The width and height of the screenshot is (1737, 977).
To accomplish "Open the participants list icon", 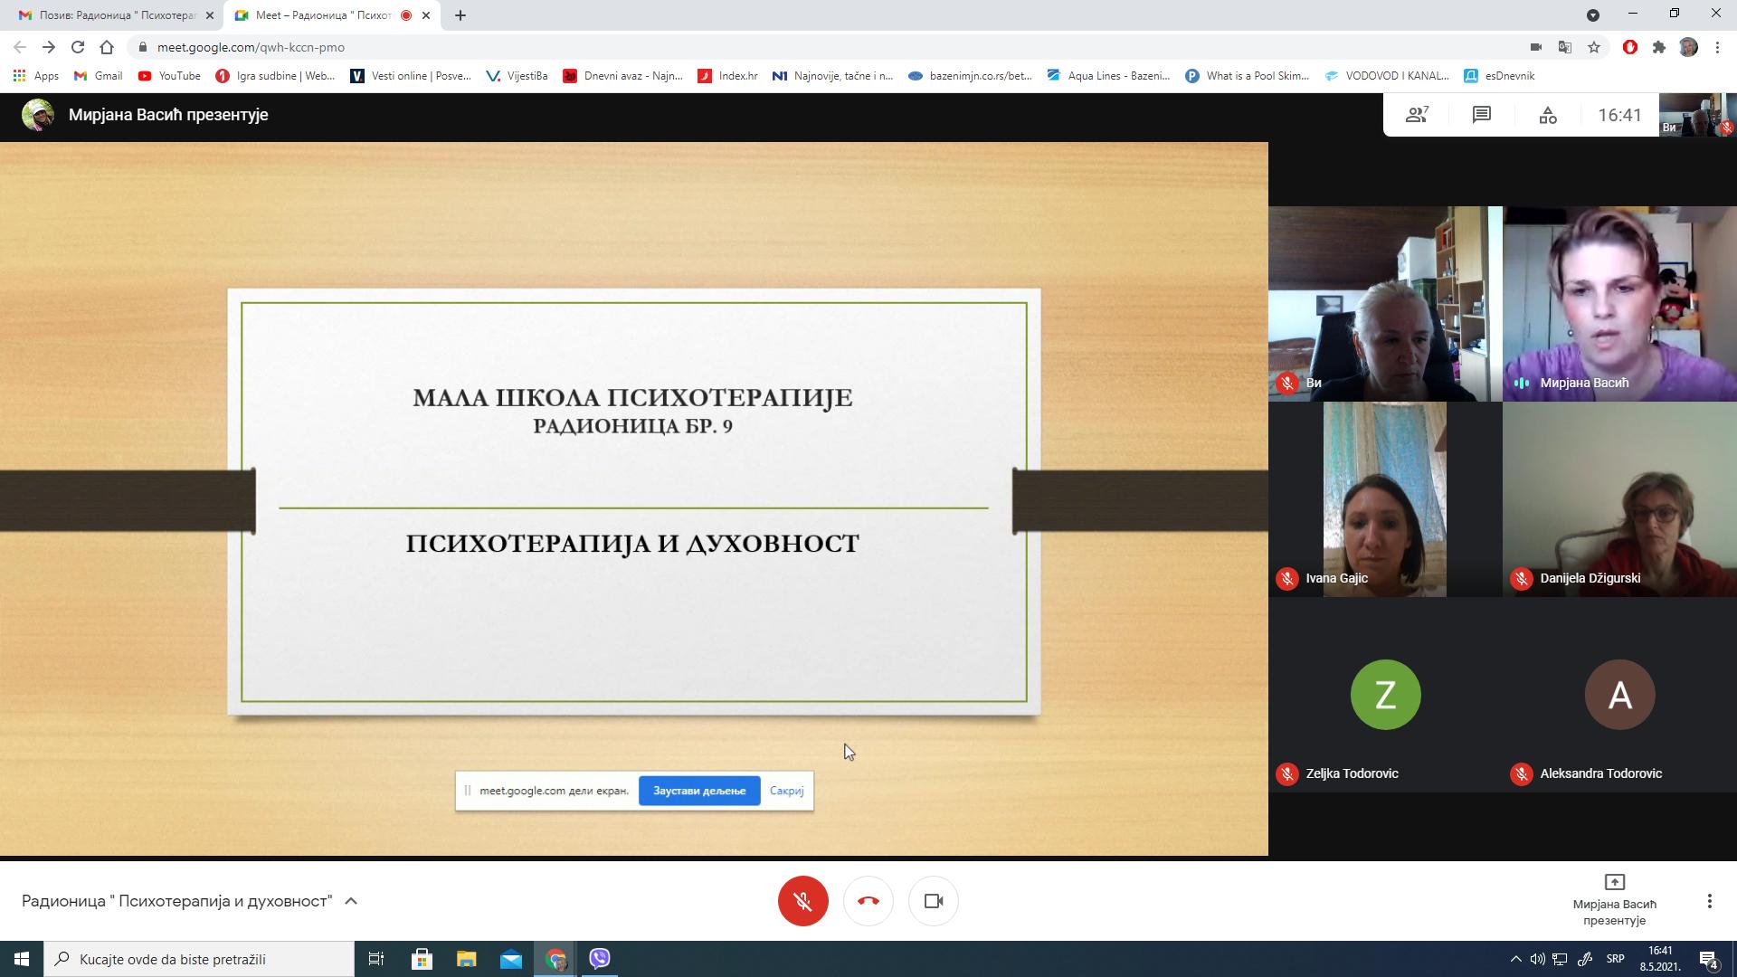I will click(1416, 115).
